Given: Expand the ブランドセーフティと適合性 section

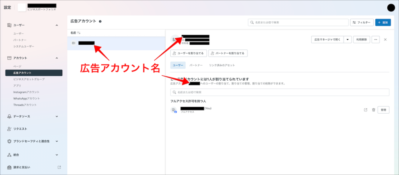Looking at the screenshot, I should pos(57,141).
